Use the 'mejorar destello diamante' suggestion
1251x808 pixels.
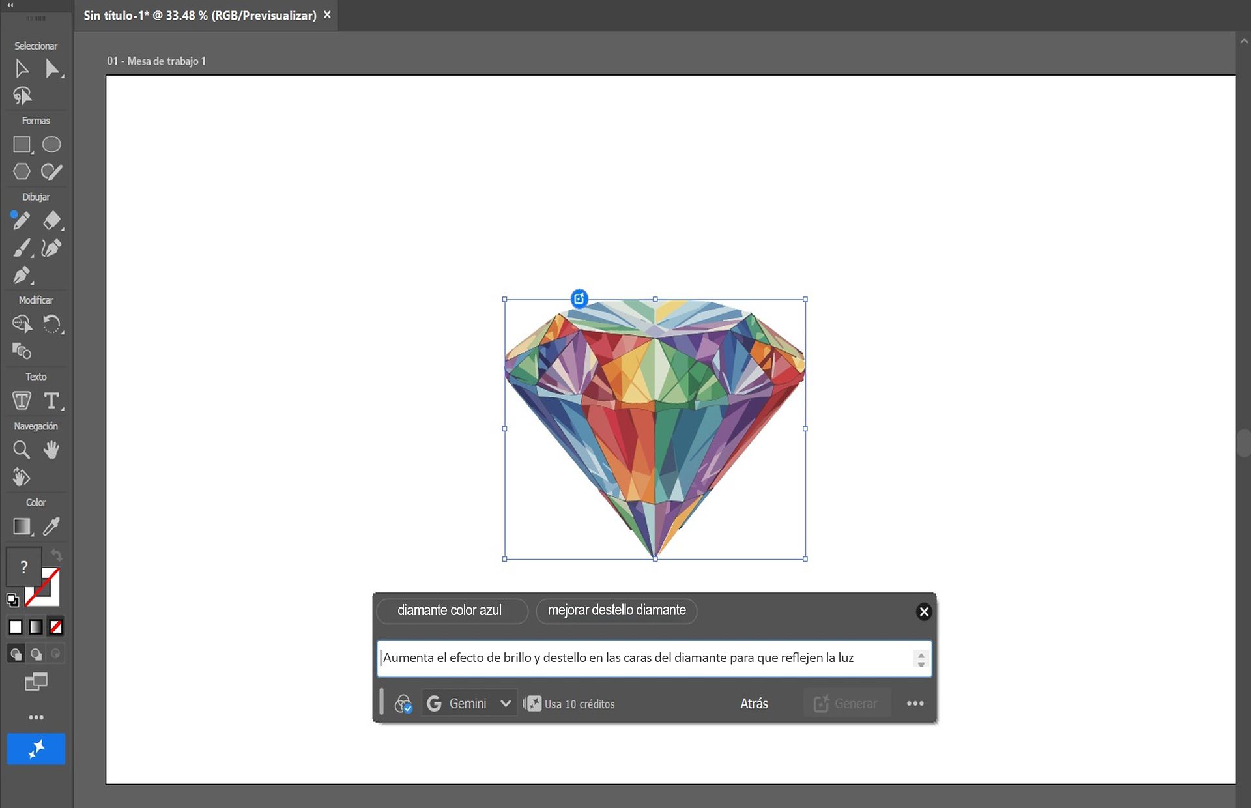point(616,611)
